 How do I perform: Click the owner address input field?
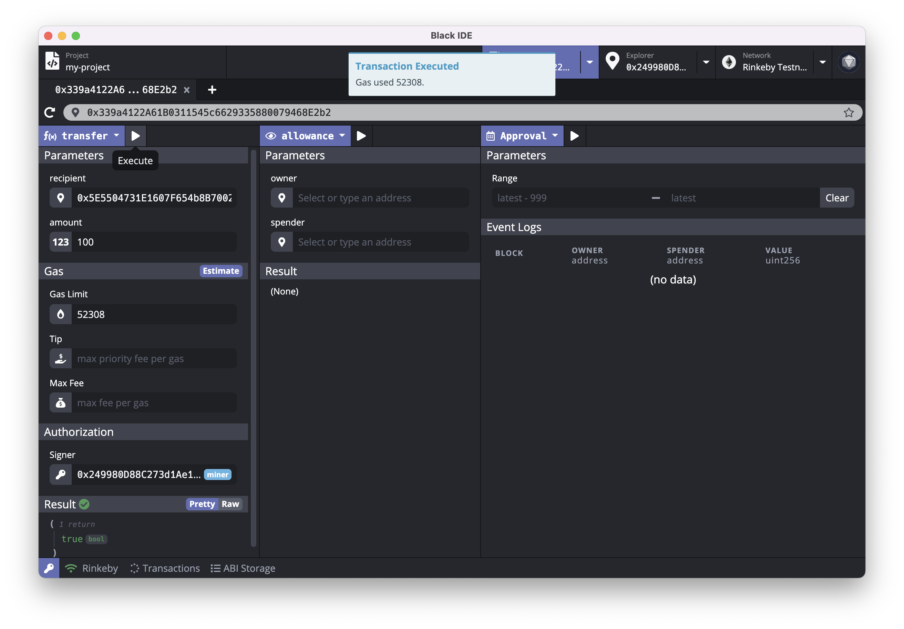click(380, 198)
